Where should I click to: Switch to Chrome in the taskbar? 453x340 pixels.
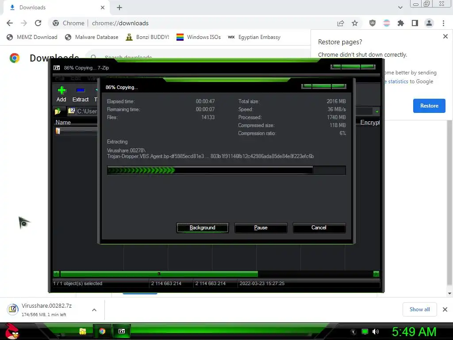102,331
